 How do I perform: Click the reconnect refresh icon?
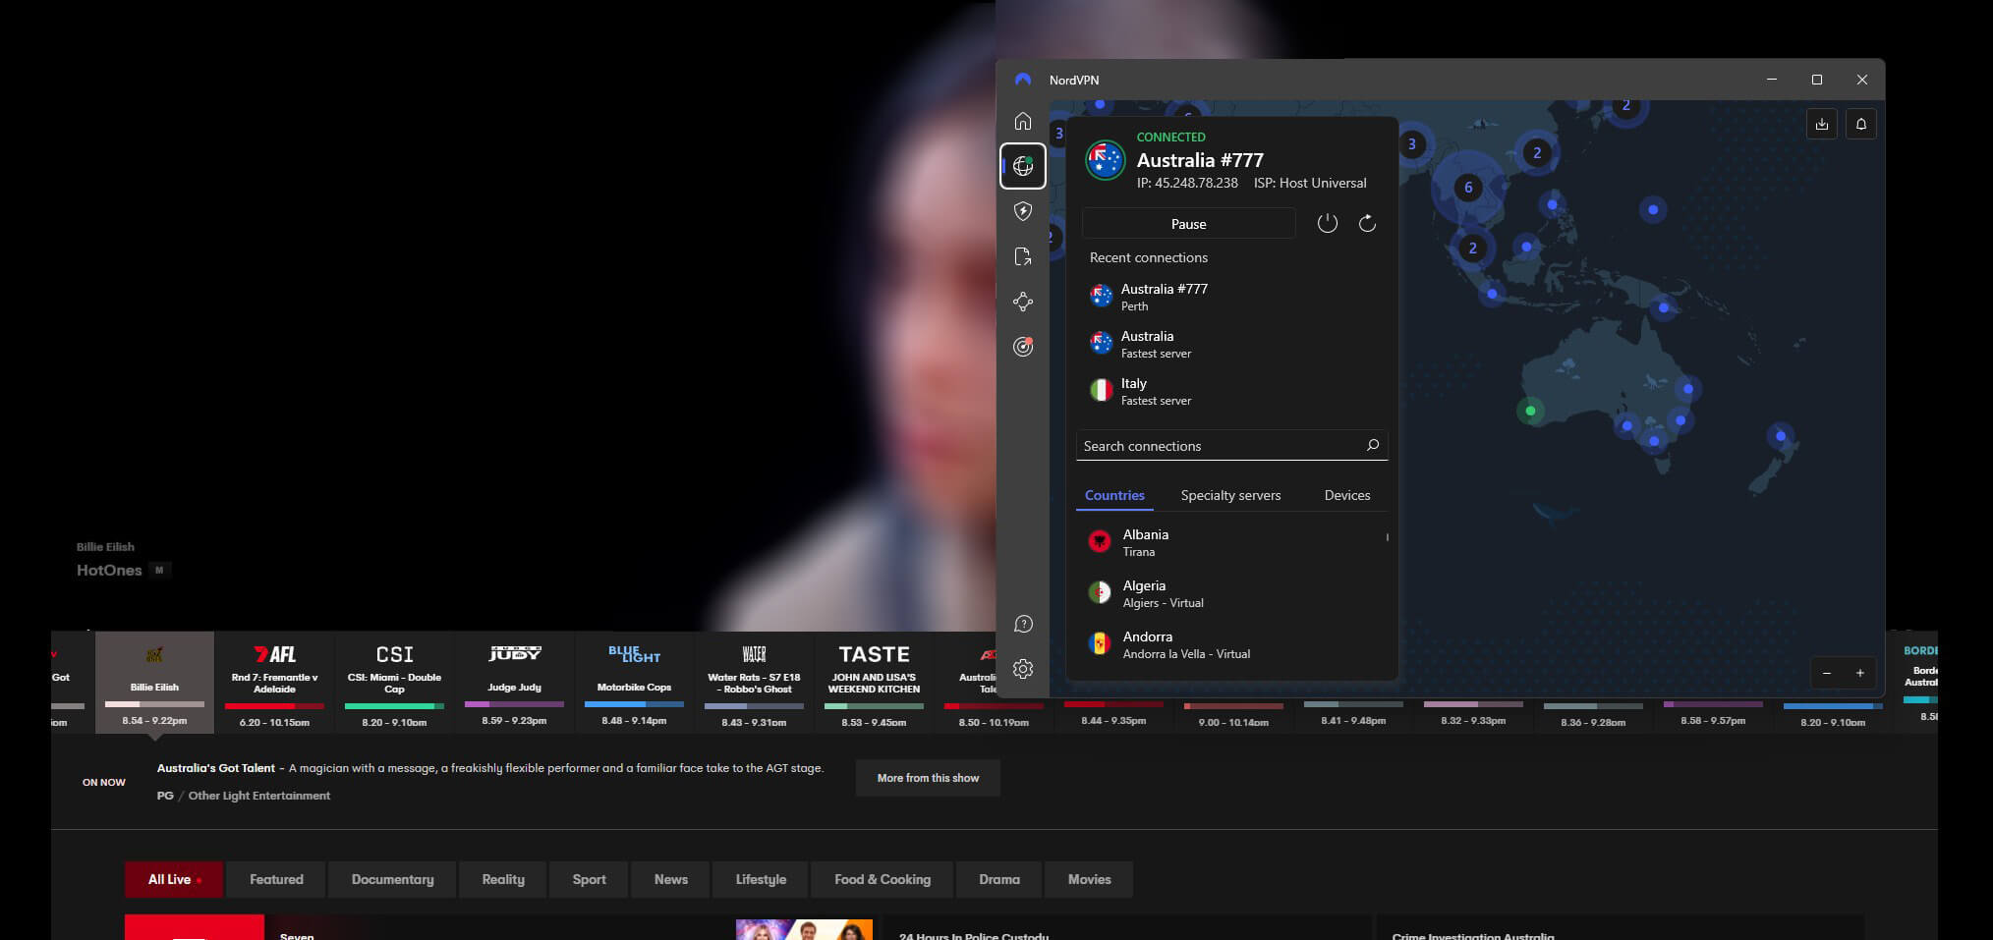tap(1367, 224)
